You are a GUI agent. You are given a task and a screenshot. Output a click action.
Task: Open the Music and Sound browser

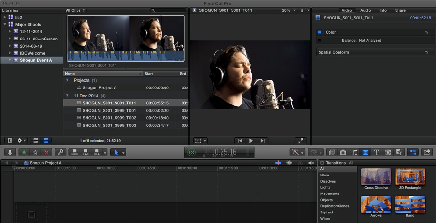click(x=354, y=152)
